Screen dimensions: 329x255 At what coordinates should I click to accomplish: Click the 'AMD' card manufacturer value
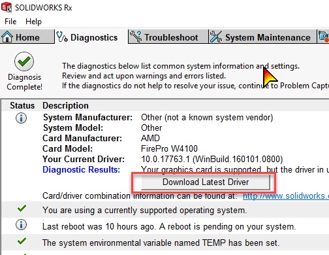(x=150, y=138)
